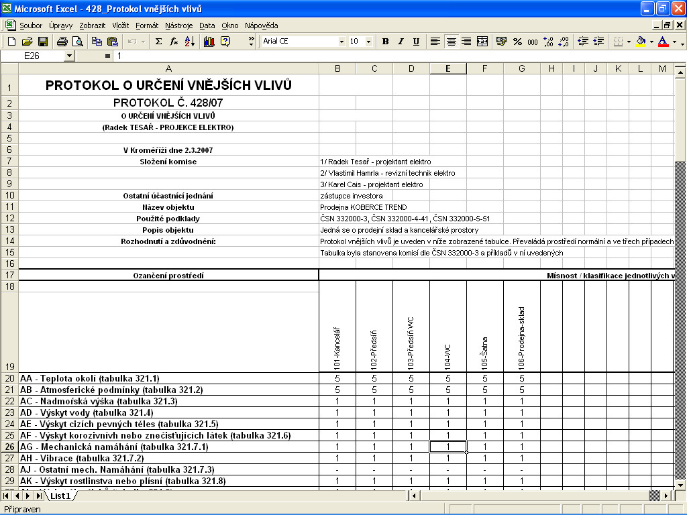The image size is (687, 515).
Task: Apply the thousands separator (000) style
Action: click(532, 41)
